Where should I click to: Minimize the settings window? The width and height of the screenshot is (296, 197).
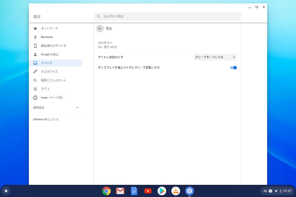pos(250,7)
